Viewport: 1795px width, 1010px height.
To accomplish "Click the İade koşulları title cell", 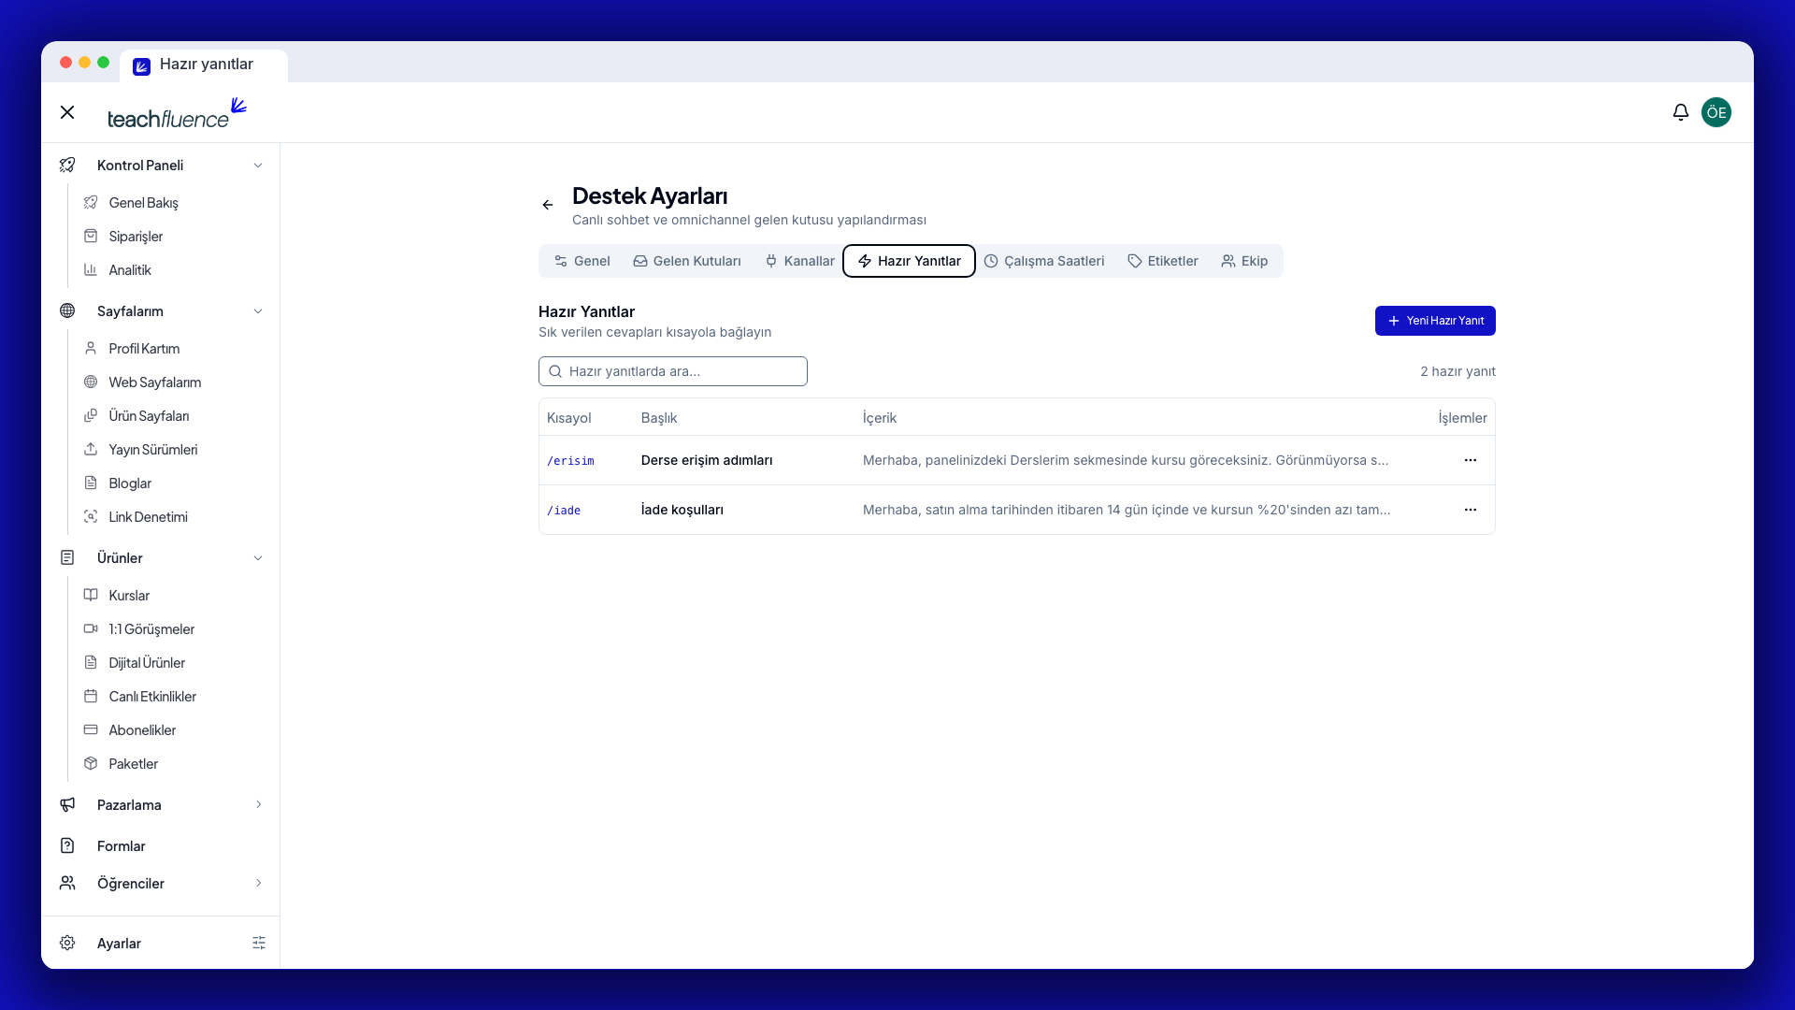I will pos(682,510).
